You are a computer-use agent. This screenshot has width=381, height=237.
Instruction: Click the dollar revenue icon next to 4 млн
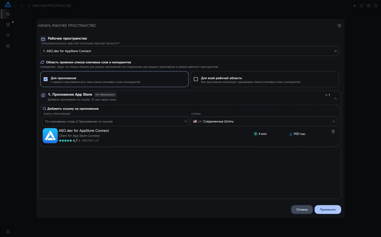[256, 134]
